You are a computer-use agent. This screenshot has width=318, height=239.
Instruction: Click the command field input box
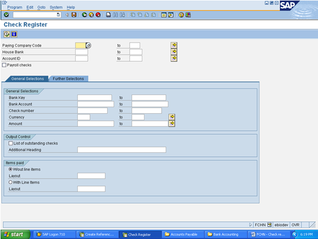[x=35, y=15]
